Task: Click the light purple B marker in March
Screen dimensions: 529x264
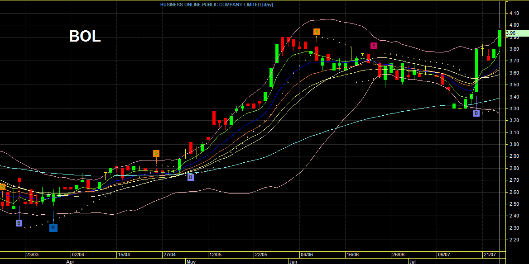Action: pyautogui.click(x=19, y=223)
